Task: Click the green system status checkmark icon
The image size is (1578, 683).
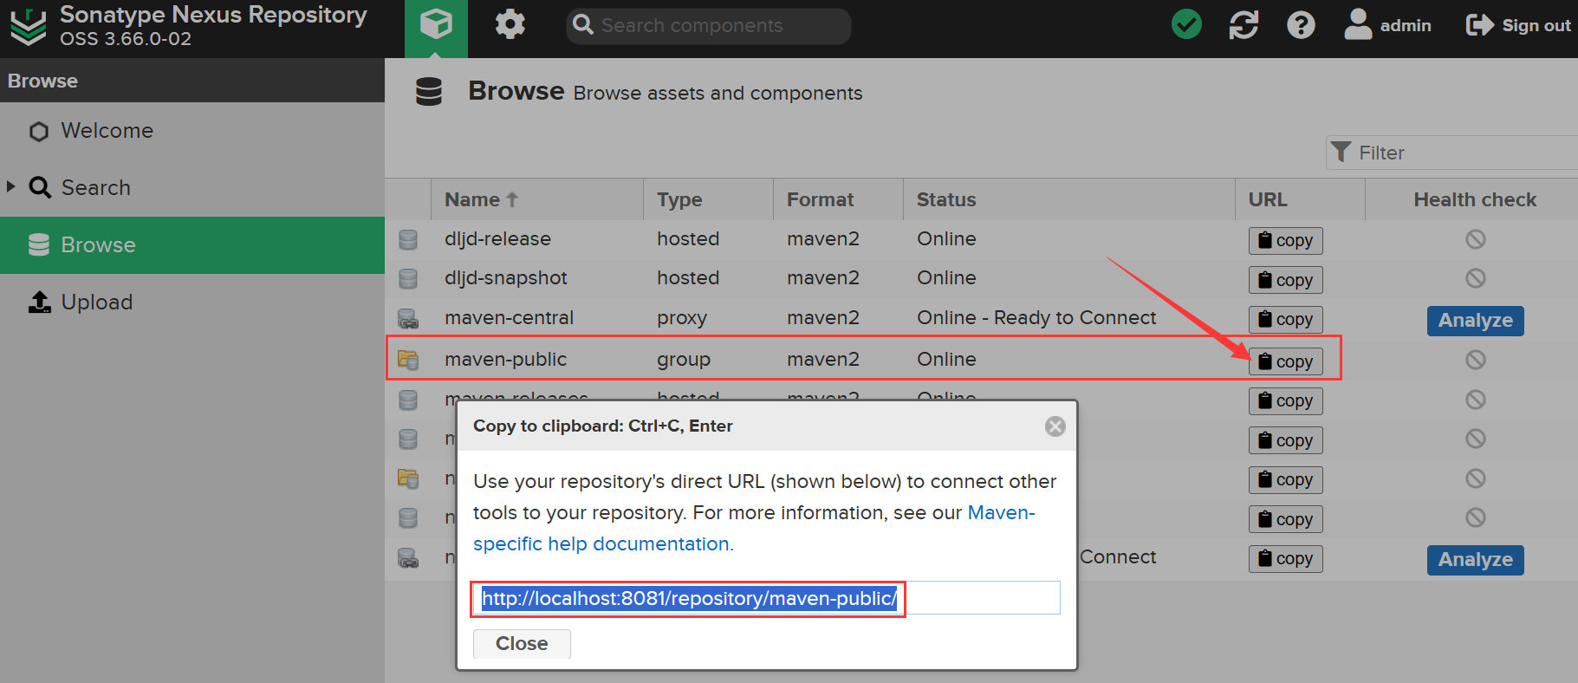Action: point(1186,24)
